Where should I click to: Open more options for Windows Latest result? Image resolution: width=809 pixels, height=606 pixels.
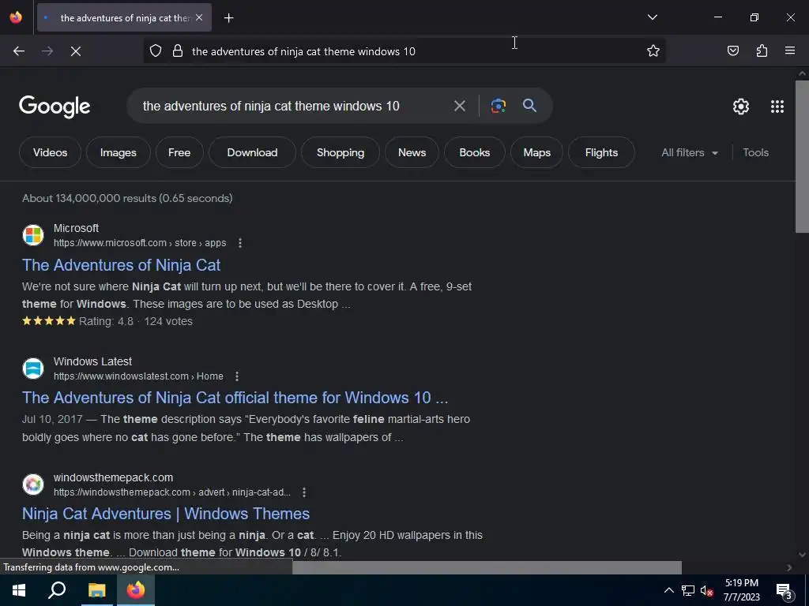coord(237,376)
